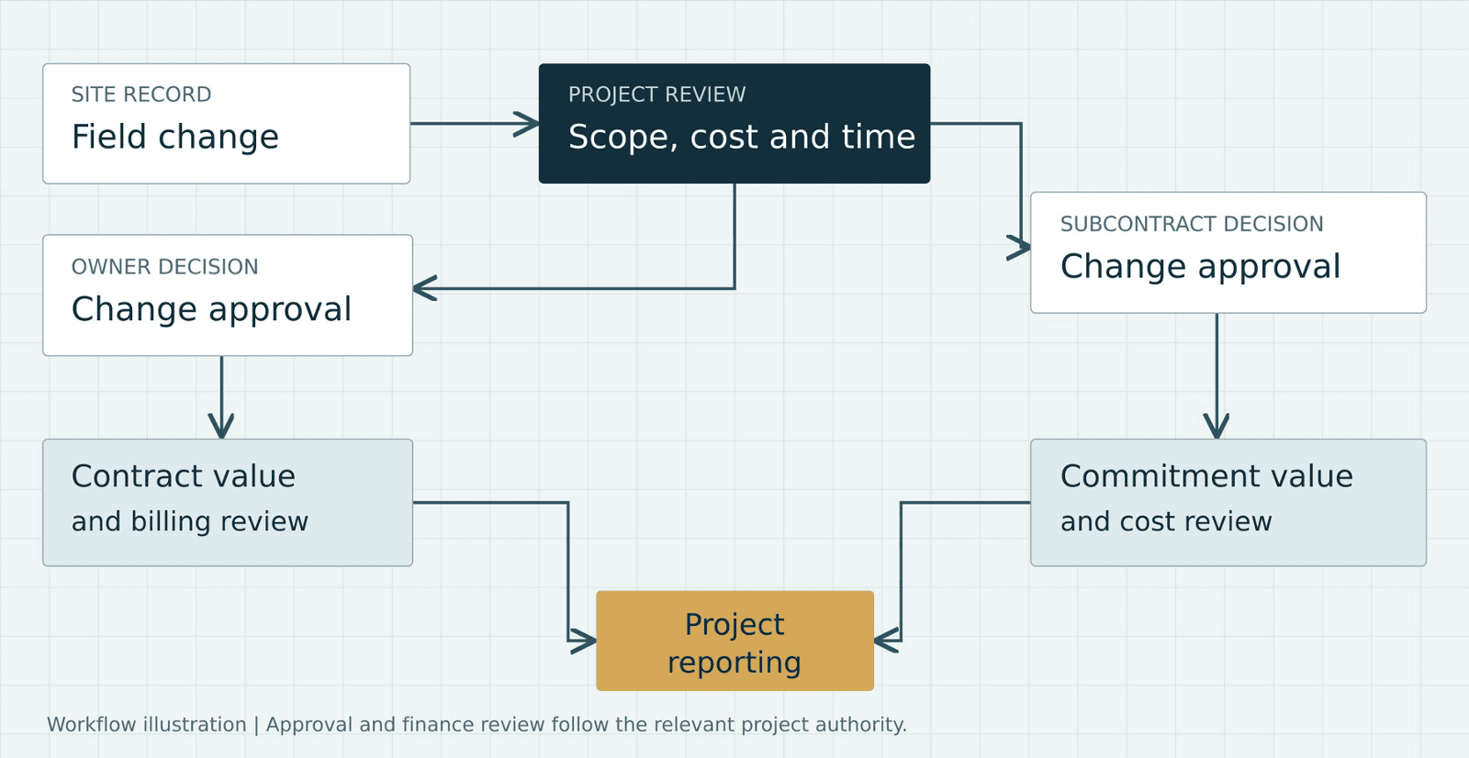
Task: Click the Commitment value and cost review box
Action: (1228, 503)
